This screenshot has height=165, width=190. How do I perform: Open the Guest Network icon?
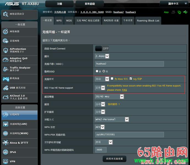pos(6,41)
